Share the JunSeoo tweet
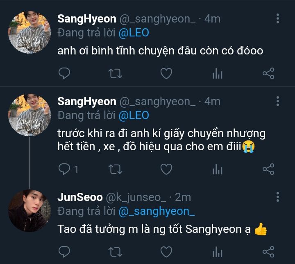 click(268, 251)
